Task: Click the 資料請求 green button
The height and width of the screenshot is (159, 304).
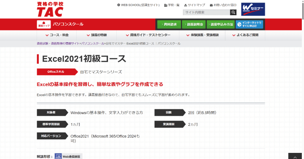Action: click(x=169, y=24)
